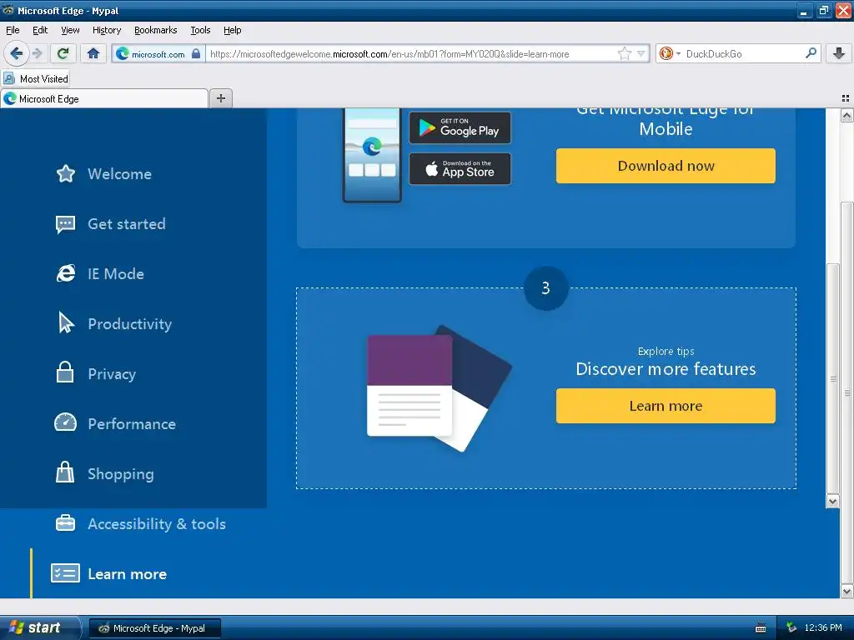Click the address bar URL field
Viewport: 854px width, 640px height.
(x=412, y=53)
